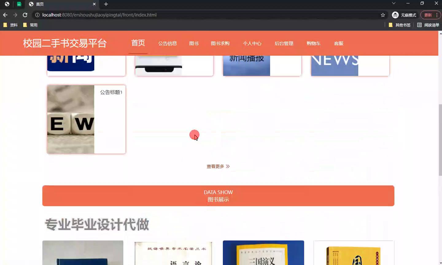
Task: Expand the tab search chevron
Action: [x=394, y=3]
